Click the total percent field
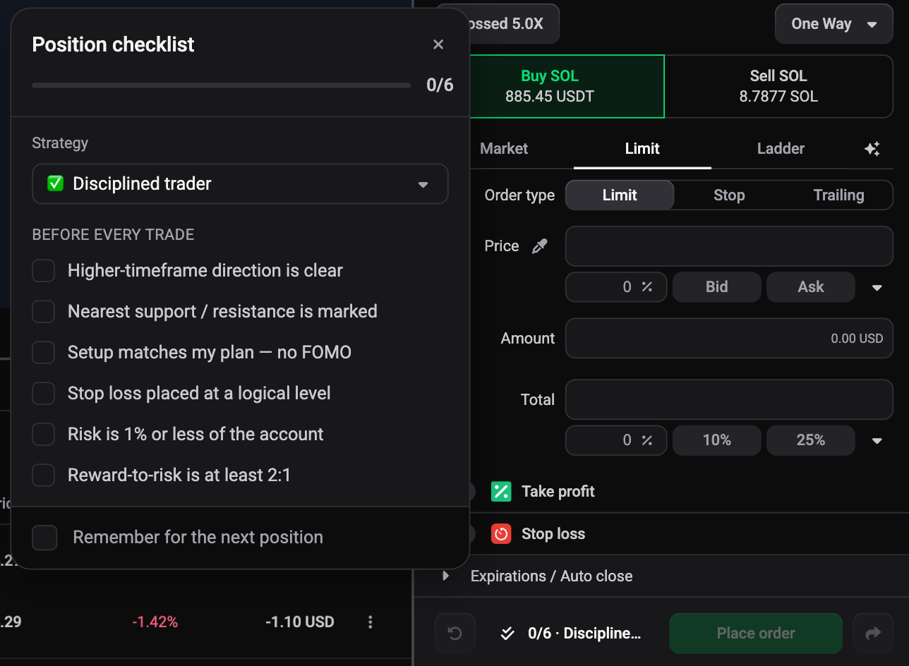909x666 pixels. [x=616, y=440]
